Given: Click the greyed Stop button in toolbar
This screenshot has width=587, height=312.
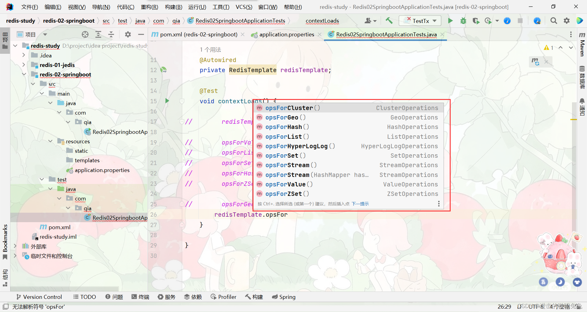Looking at the screenshot, I should point(520,20).
